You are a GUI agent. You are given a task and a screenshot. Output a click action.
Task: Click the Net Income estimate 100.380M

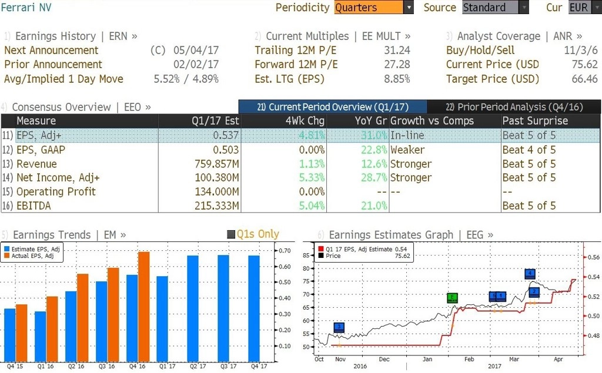pos(217,177)
